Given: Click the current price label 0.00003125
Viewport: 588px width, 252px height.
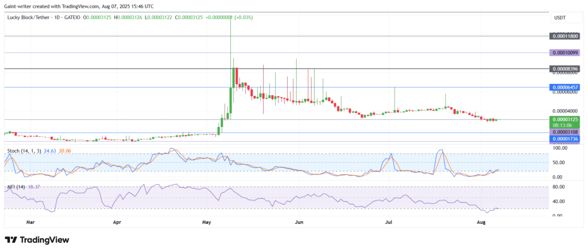Looking at the screenshot, I should [x=565, y=119].
